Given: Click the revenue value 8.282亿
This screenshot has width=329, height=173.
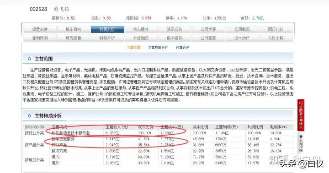Looking at the screenshot, I should [x=112, y=133].
